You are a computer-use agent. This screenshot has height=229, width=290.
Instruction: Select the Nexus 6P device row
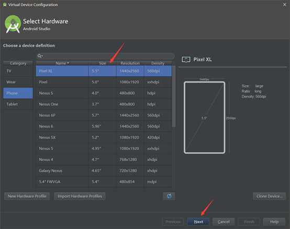click(104, 115)
